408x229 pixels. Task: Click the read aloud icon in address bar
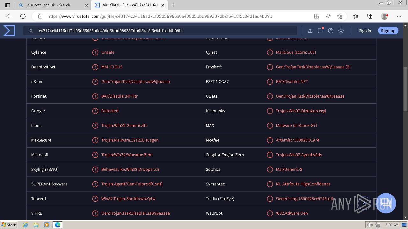point(328,16)
